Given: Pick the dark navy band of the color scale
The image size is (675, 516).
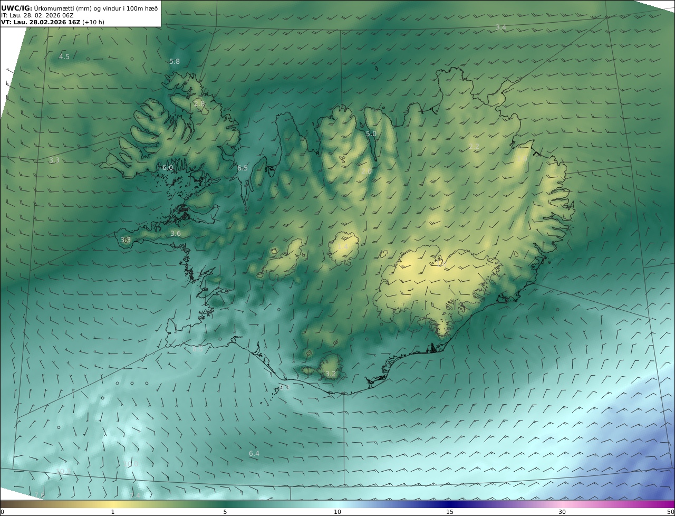Looking at the screenshot, I should [450, 504].
